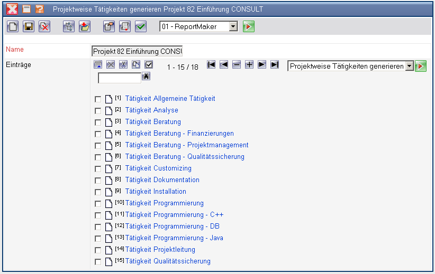Open the Tätigkeit Dokumentation link

pos(162,180)
